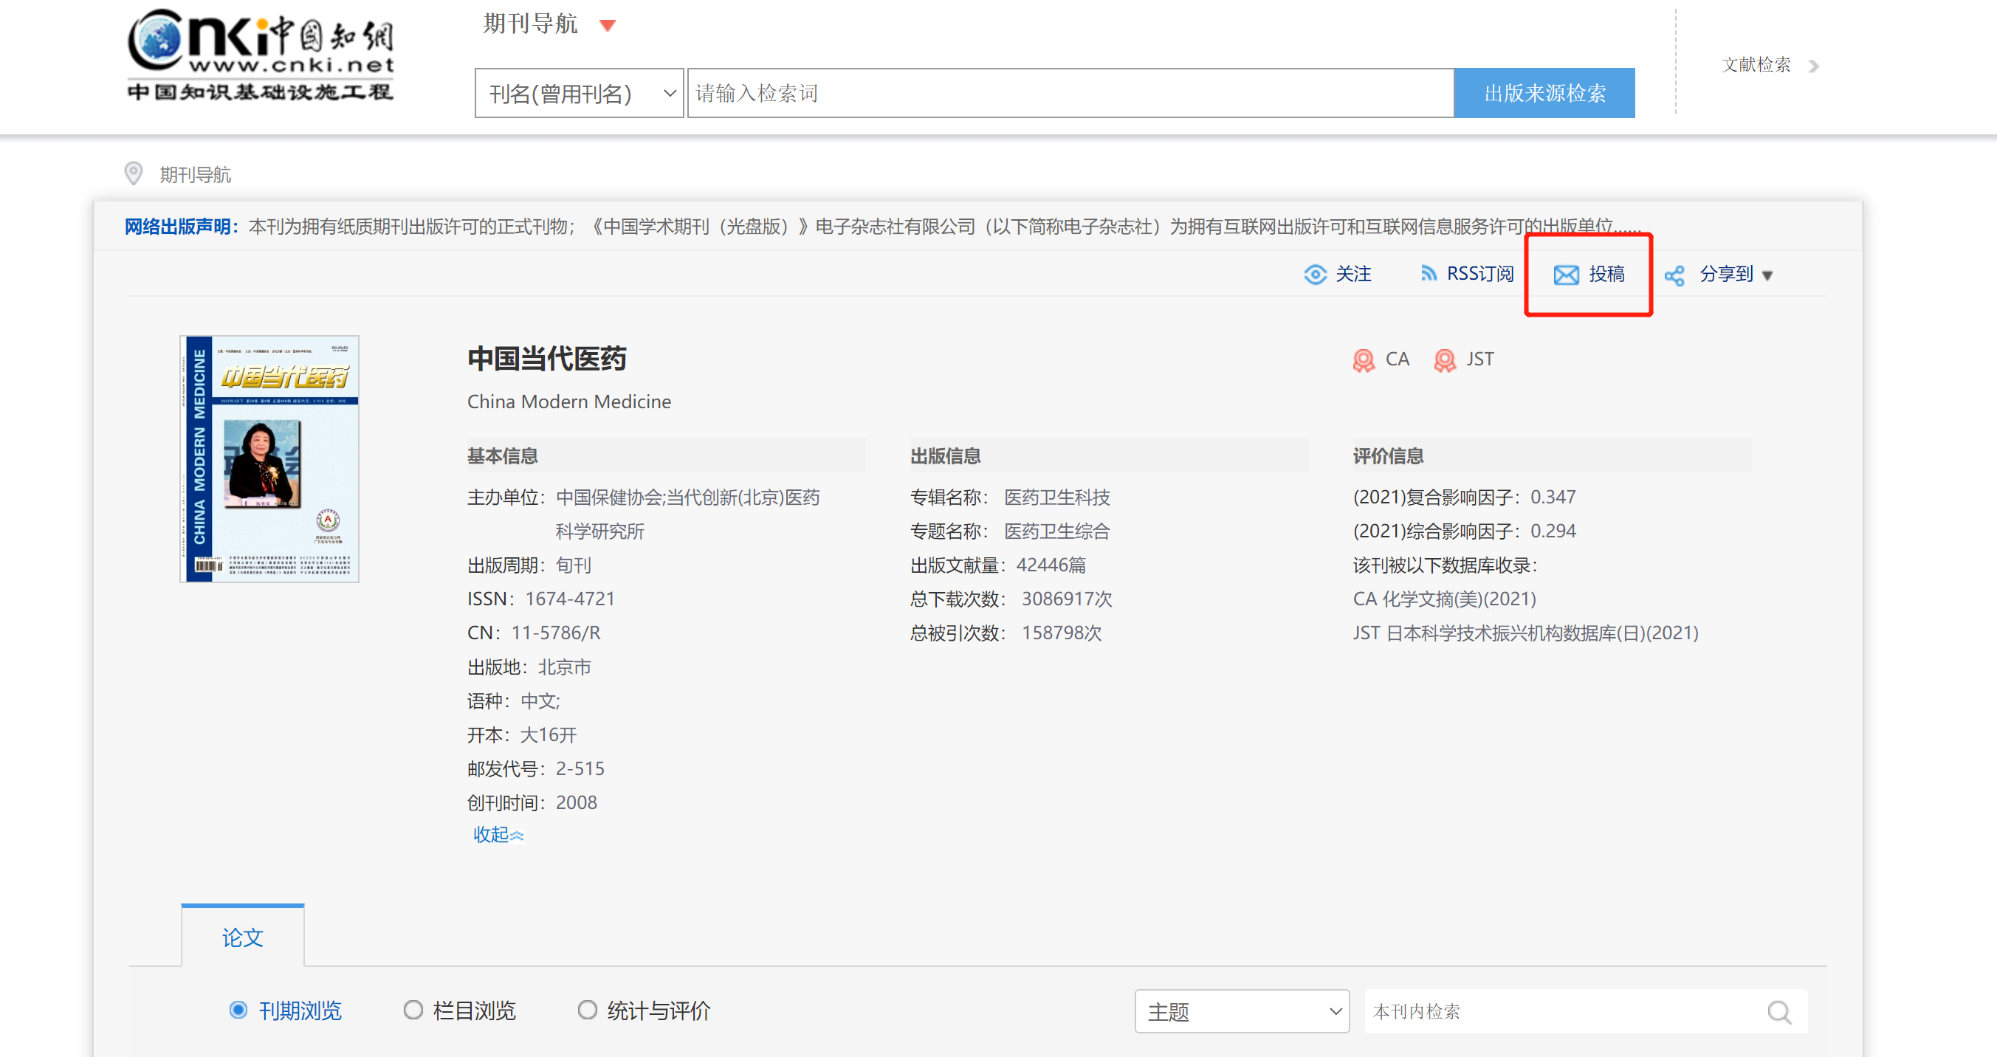Viewport: 1997px width, 1057px height.
Task: Open the 期刊导航 breadcrumb link
Action: [196, 175]
